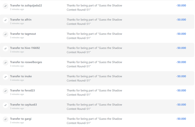Image resolution: width=195 pixels, height=127 pixels.
Task: Click the -50.000 amount for gargi
Action: coord(181,119)
